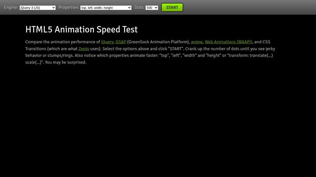Open the GSAP link
Image resolution: width=316 pixels, height=177 pixels.
(x=121, y=42)
